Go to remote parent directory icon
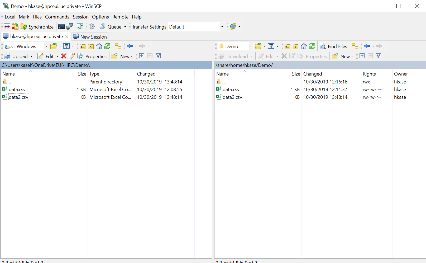Screen dimensions: 426x263 click(x=288, y=46)
